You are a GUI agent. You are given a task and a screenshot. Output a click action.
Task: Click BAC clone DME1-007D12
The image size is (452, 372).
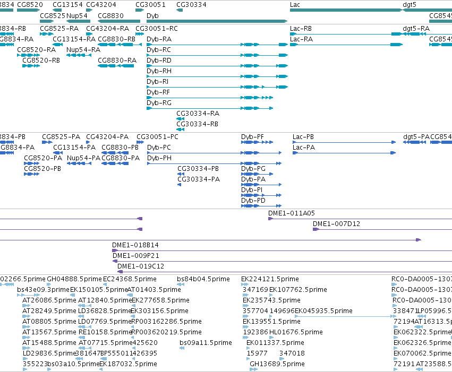click(x=336, y=224)
